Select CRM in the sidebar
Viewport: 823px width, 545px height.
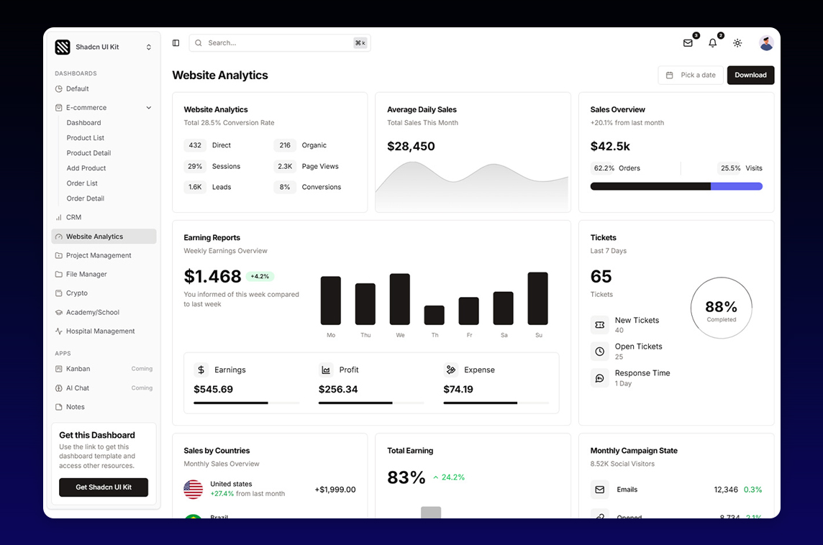coord(104,217)
